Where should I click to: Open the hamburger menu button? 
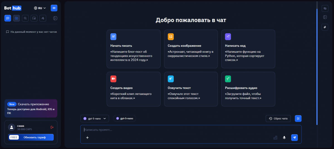[x=54, y=8]
